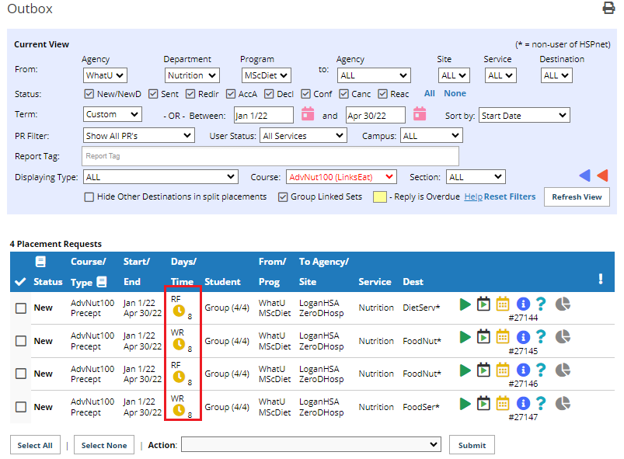Screen dimensions: 624x459
Task: Open the pie chart icon for #27146
Action: coord(563,370)
